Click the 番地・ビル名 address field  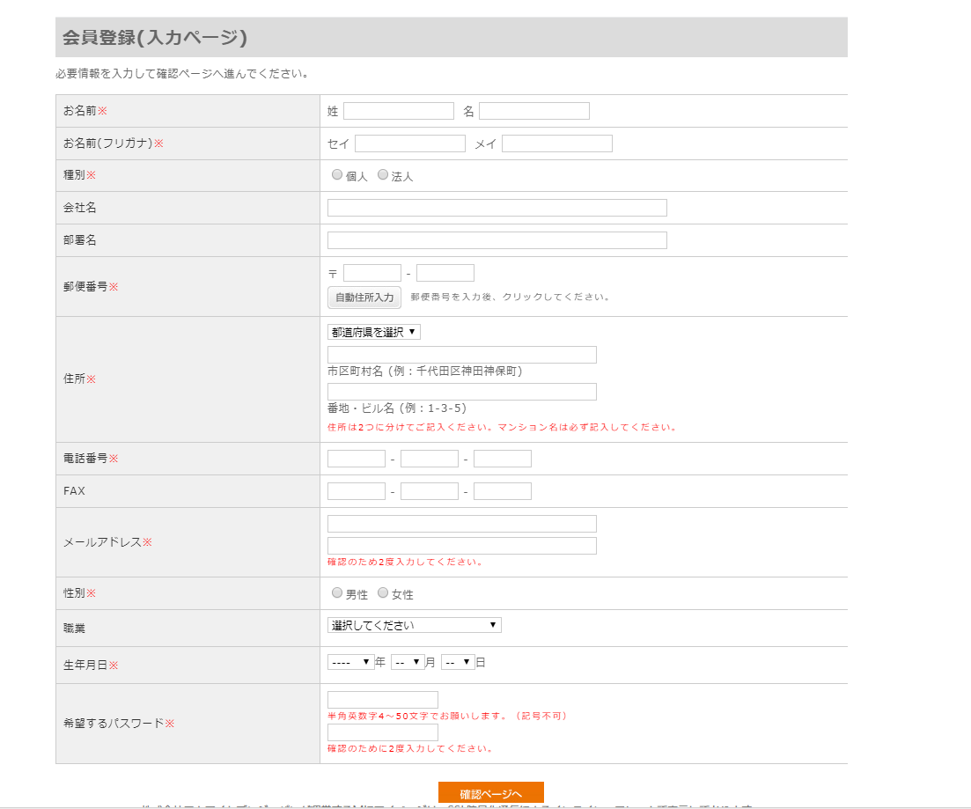coord(462,392)
